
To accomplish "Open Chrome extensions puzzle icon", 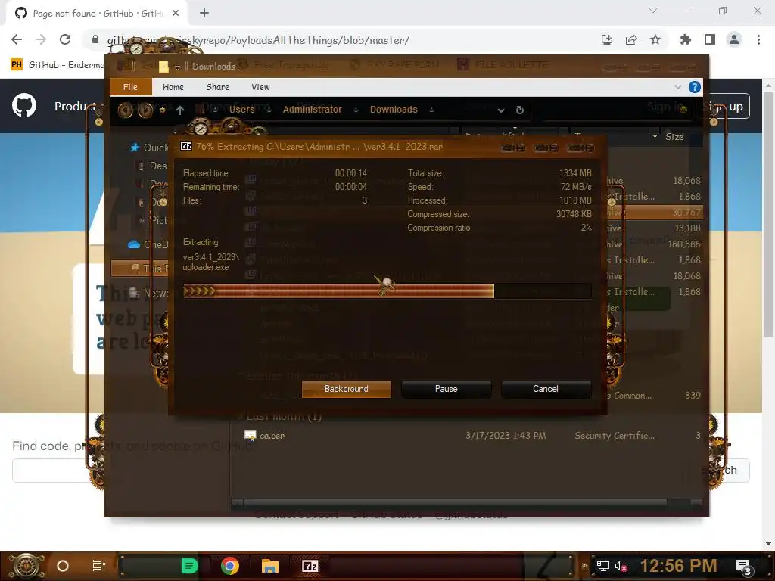I will (686, 39).
